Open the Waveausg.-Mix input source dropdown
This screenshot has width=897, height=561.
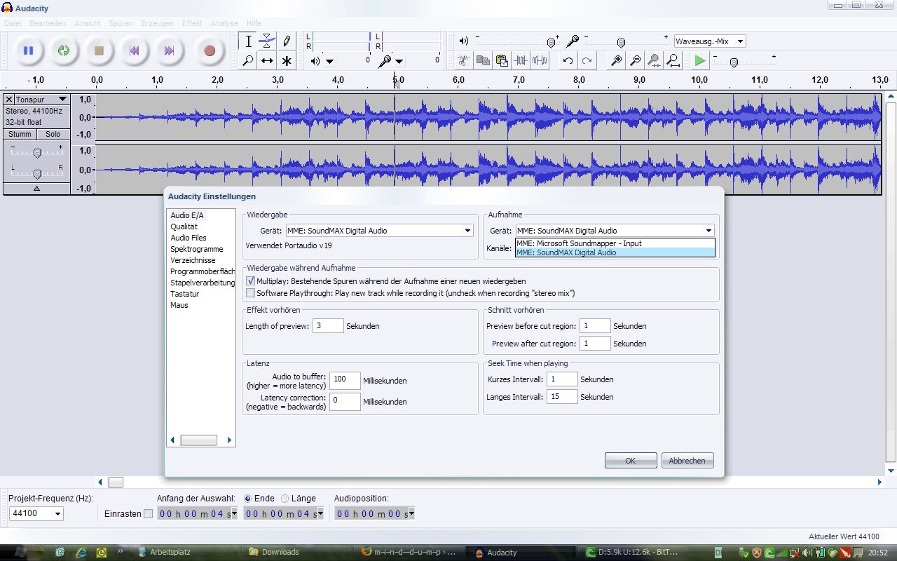[x=710, y=41]
